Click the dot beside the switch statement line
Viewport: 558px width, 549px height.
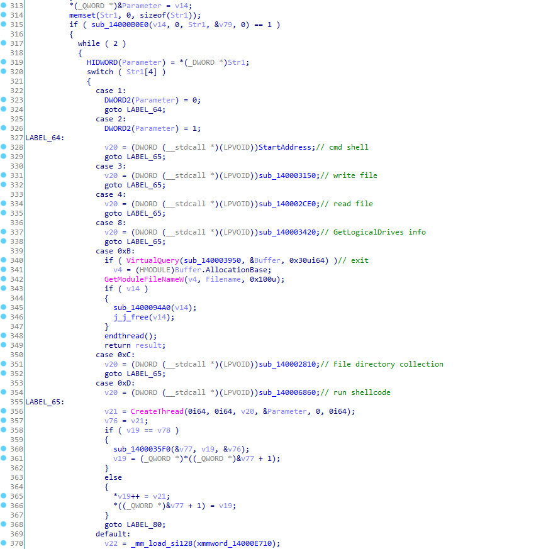4,71
